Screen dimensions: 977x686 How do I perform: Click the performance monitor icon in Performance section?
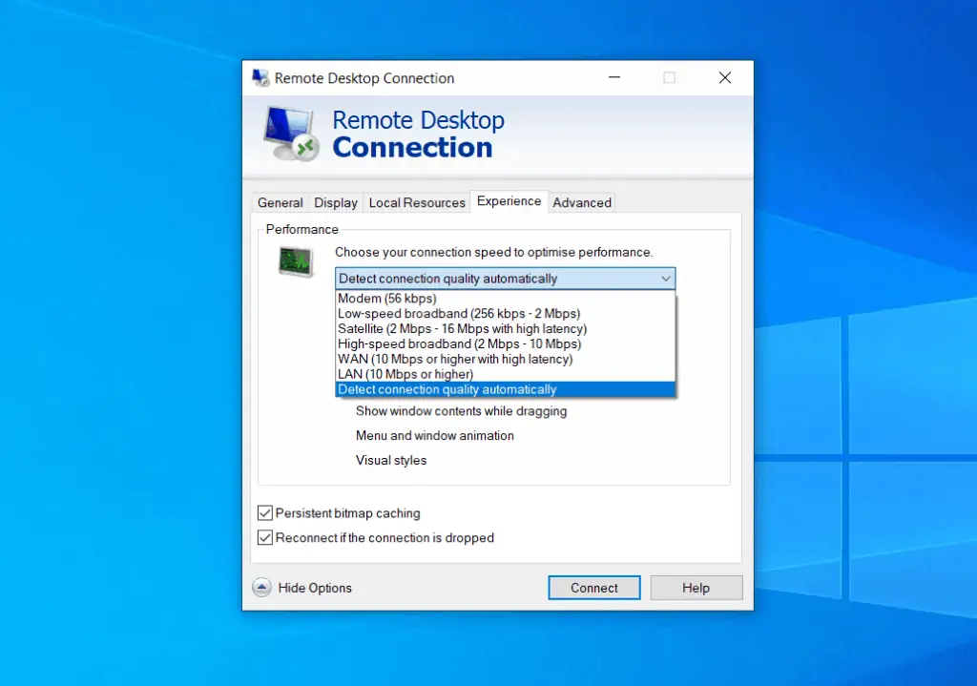pyautogui.click(x=295, y=260)
